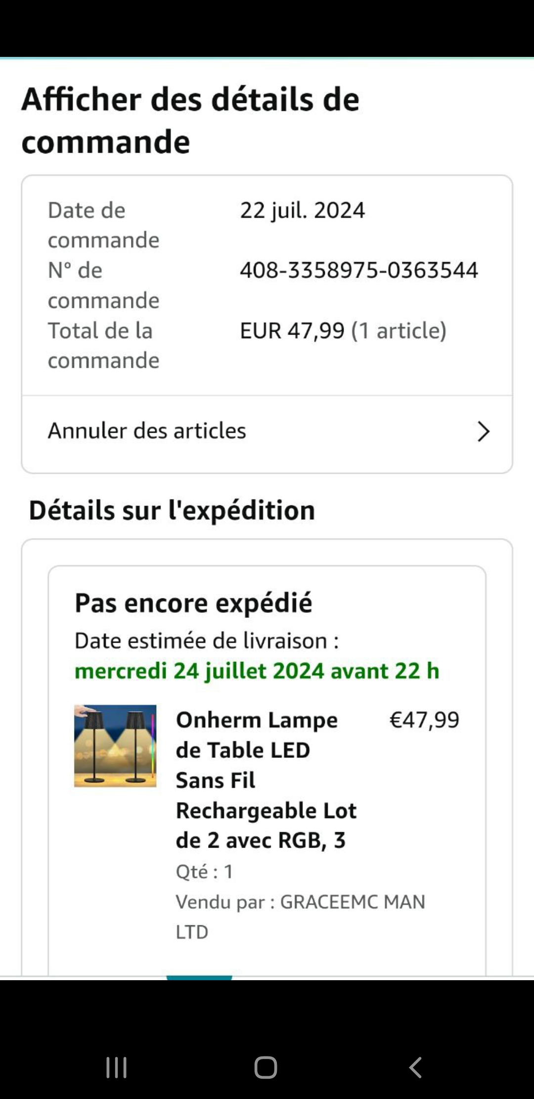The image size is (534, 1099).
Task: Tap the teal tab indicator at bottom
Action: (199, 977)
